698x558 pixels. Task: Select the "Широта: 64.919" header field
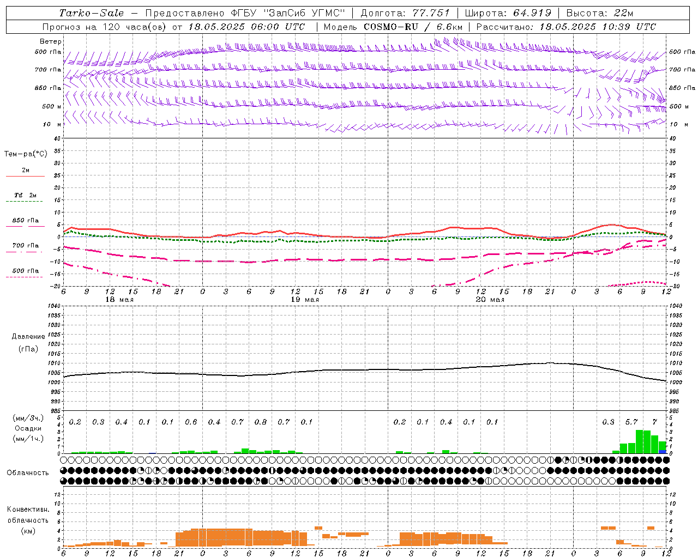[508, 13]
